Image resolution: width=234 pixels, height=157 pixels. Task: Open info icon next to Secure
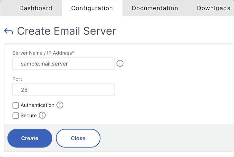coord(42,115)
